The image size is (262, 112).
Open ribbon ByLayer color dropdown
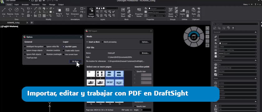(157, 8)
